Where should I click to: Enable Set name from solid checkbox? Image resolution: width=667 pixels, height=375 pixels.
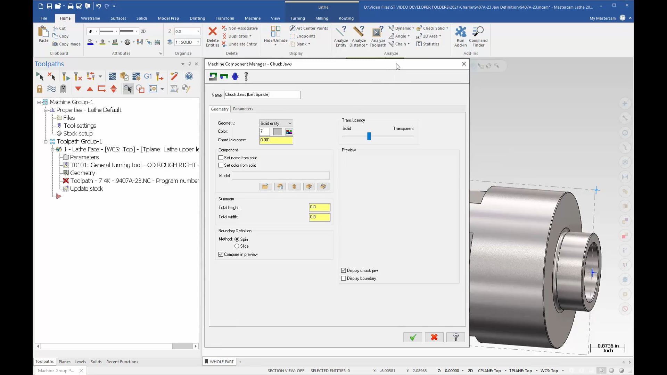click(x=221, y=158)
